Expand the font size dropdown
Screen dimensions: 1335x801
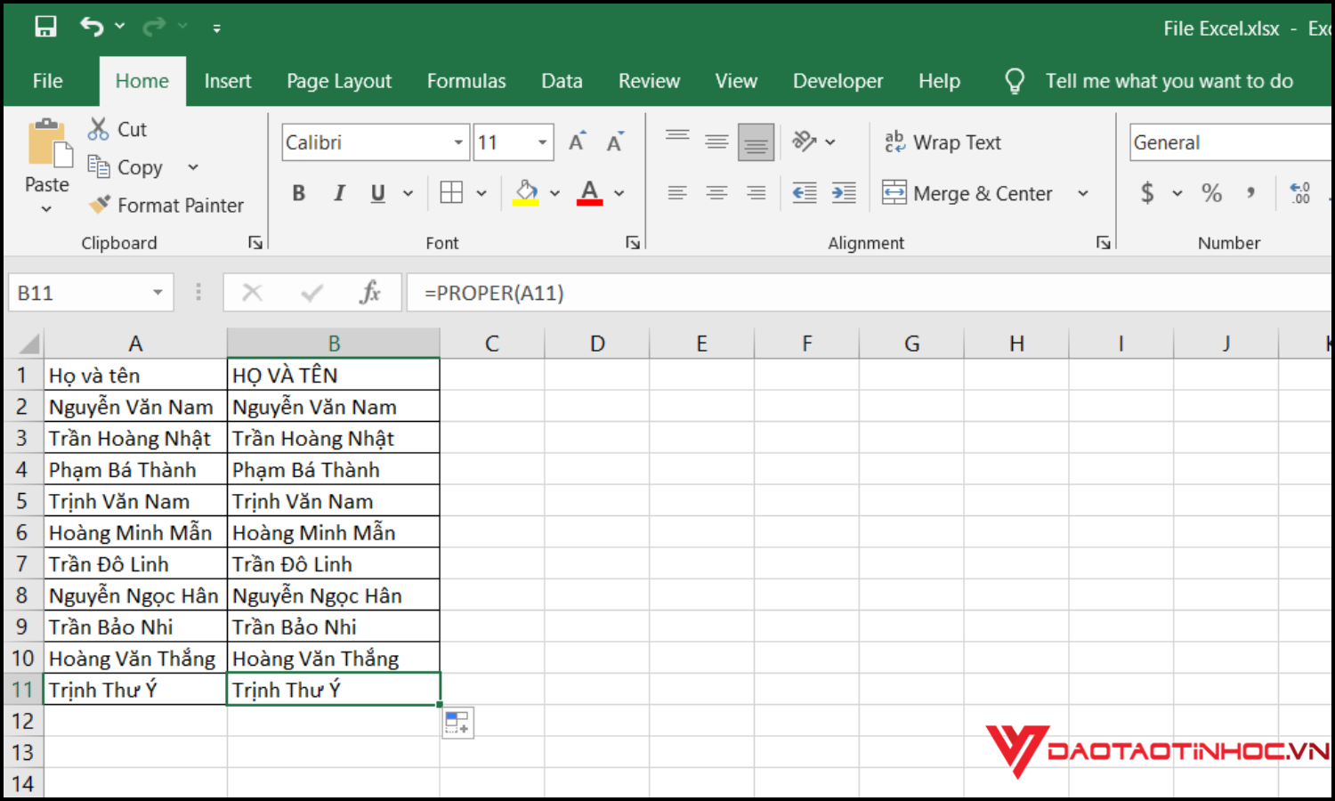pyautogui.click(x=542, y=142)
